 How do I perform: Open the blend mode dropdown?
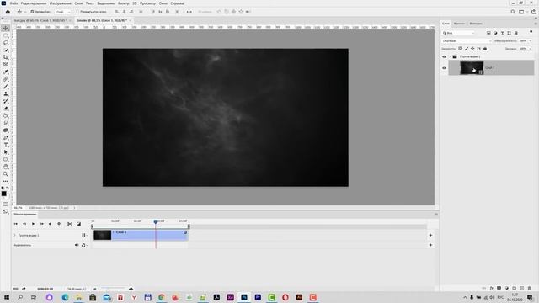click(x=467, y=41)
